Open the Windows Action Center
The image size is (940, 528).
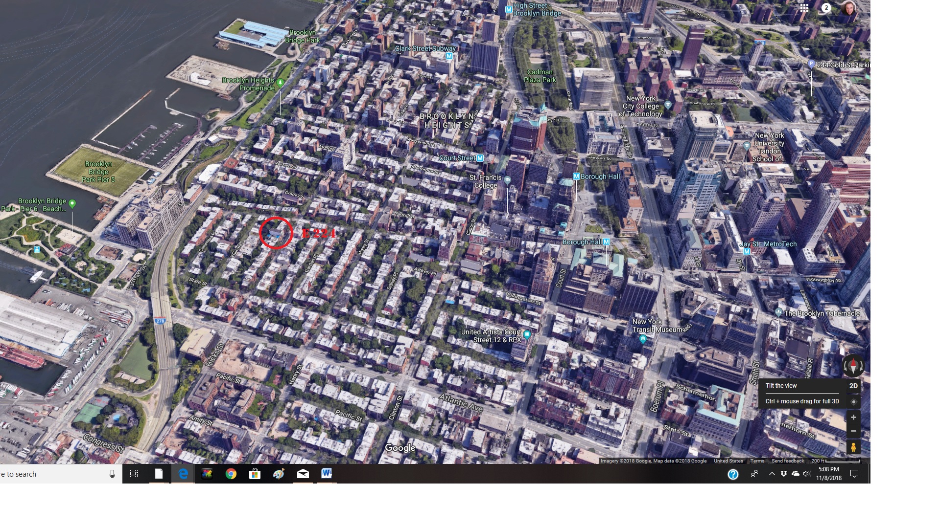854,474
